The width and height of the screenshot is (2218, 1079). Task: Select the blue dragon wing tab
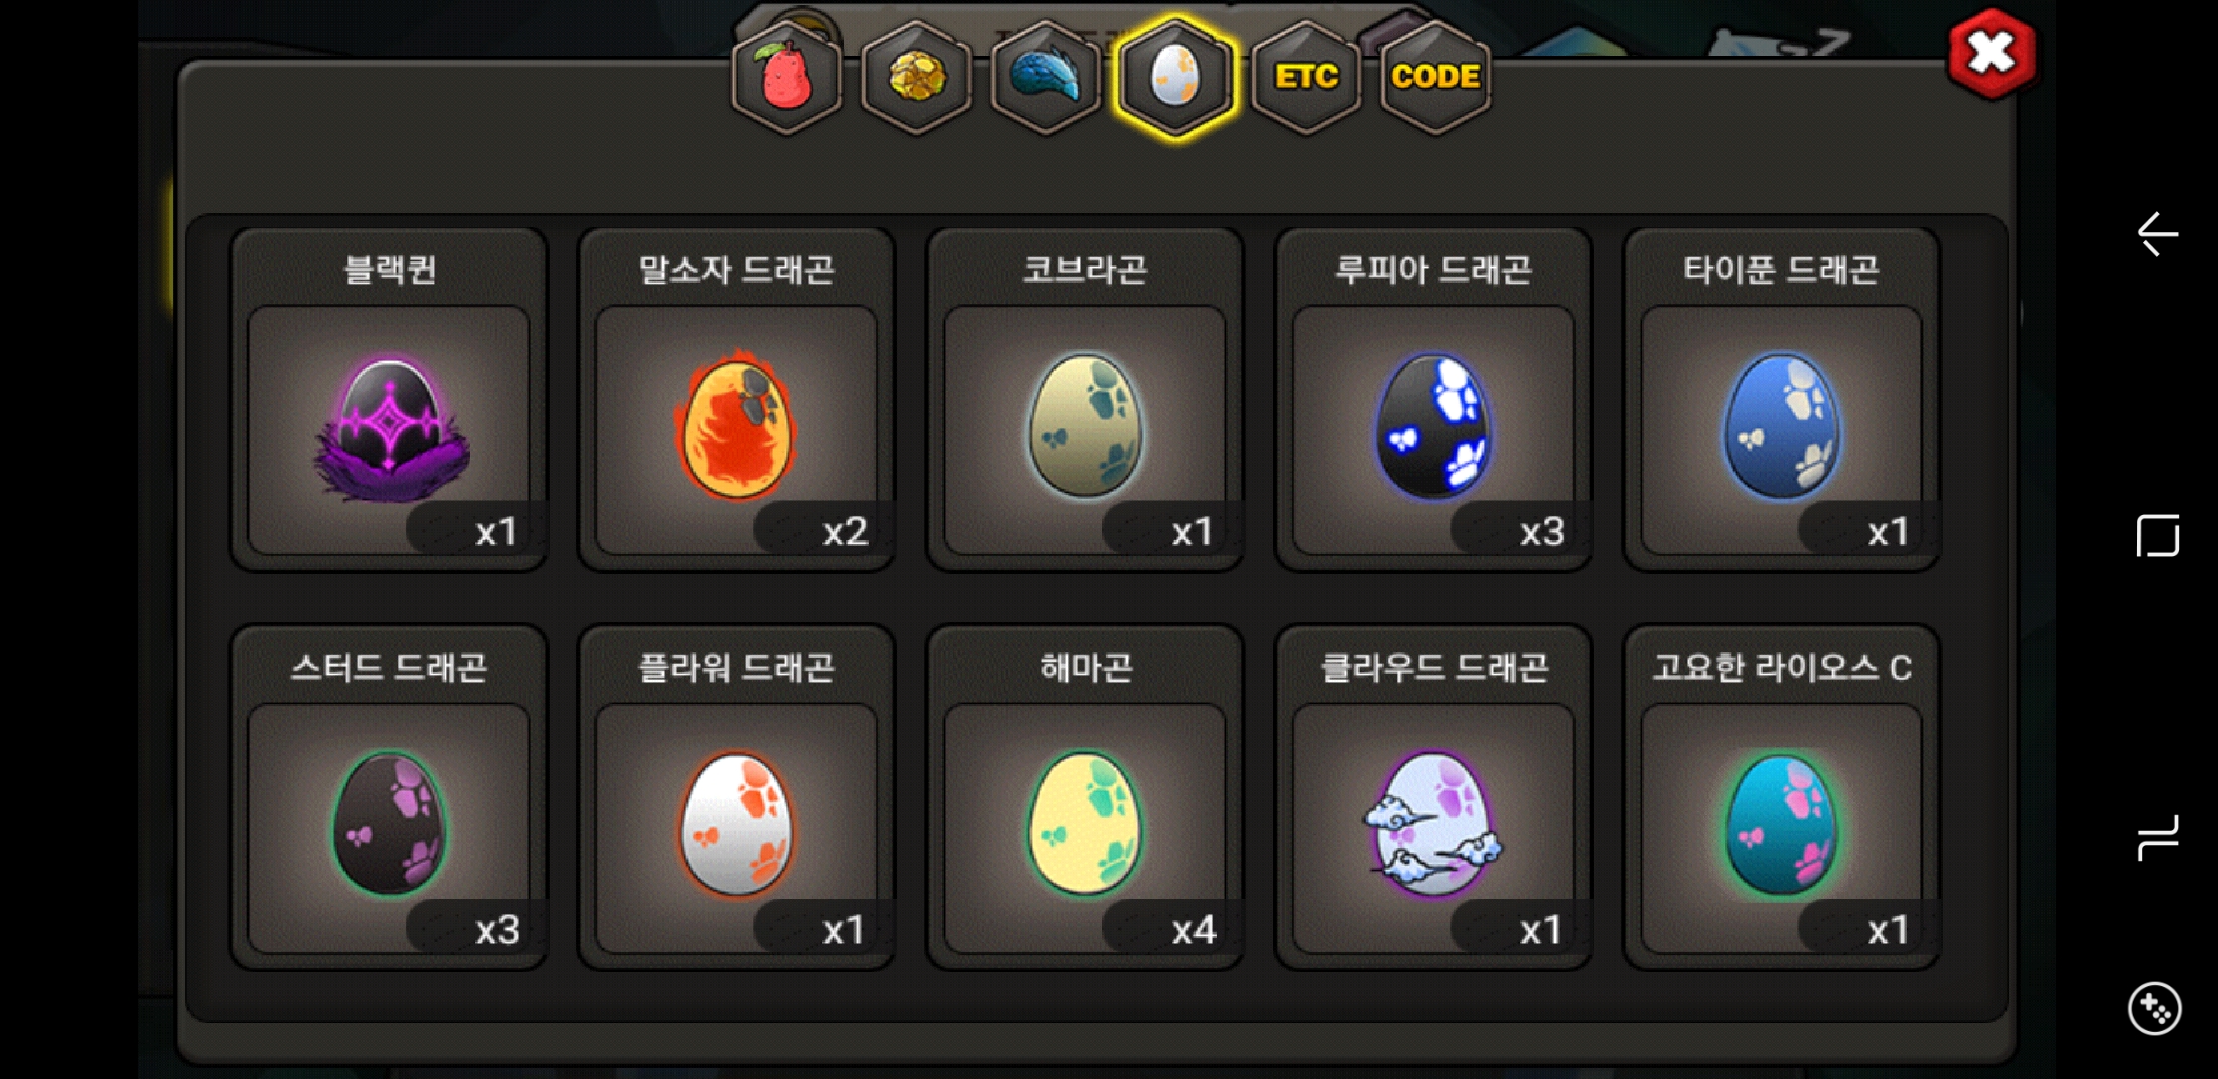point(1045,76)
